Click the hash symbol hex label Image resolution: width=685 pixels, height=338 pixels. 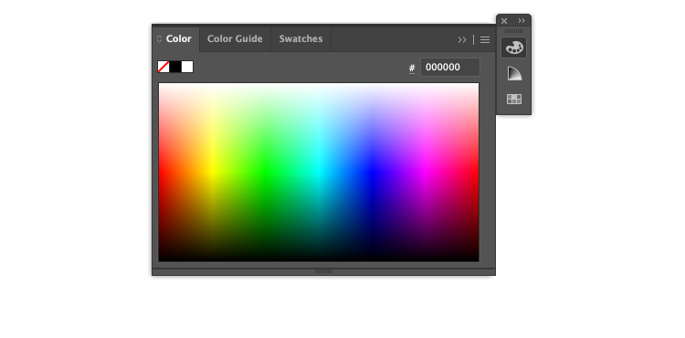click(412, 69)
